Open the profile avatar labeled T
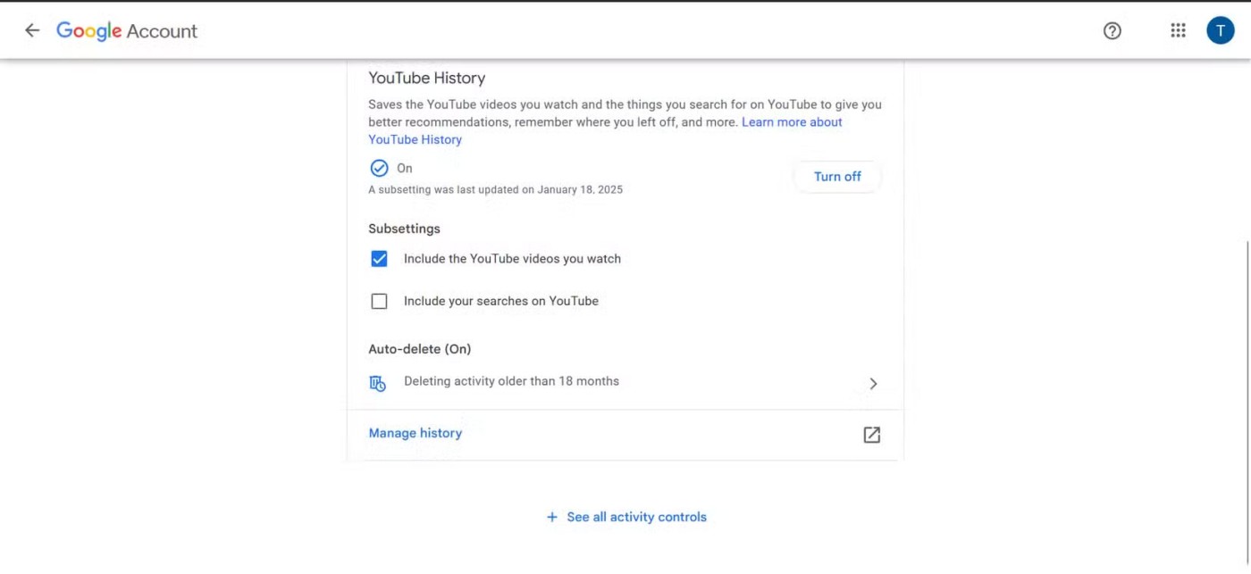 pyautogui.click(x=1220, y=30)
